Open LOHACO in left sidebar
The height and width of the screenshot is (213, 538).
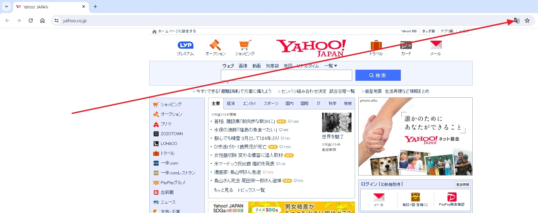pos(169,143)
